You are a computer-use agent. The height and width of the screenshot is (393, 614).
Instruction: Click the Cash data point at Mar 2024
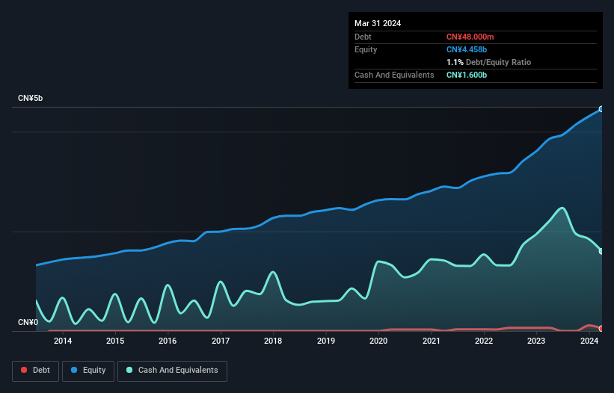[x=601, y=252]
